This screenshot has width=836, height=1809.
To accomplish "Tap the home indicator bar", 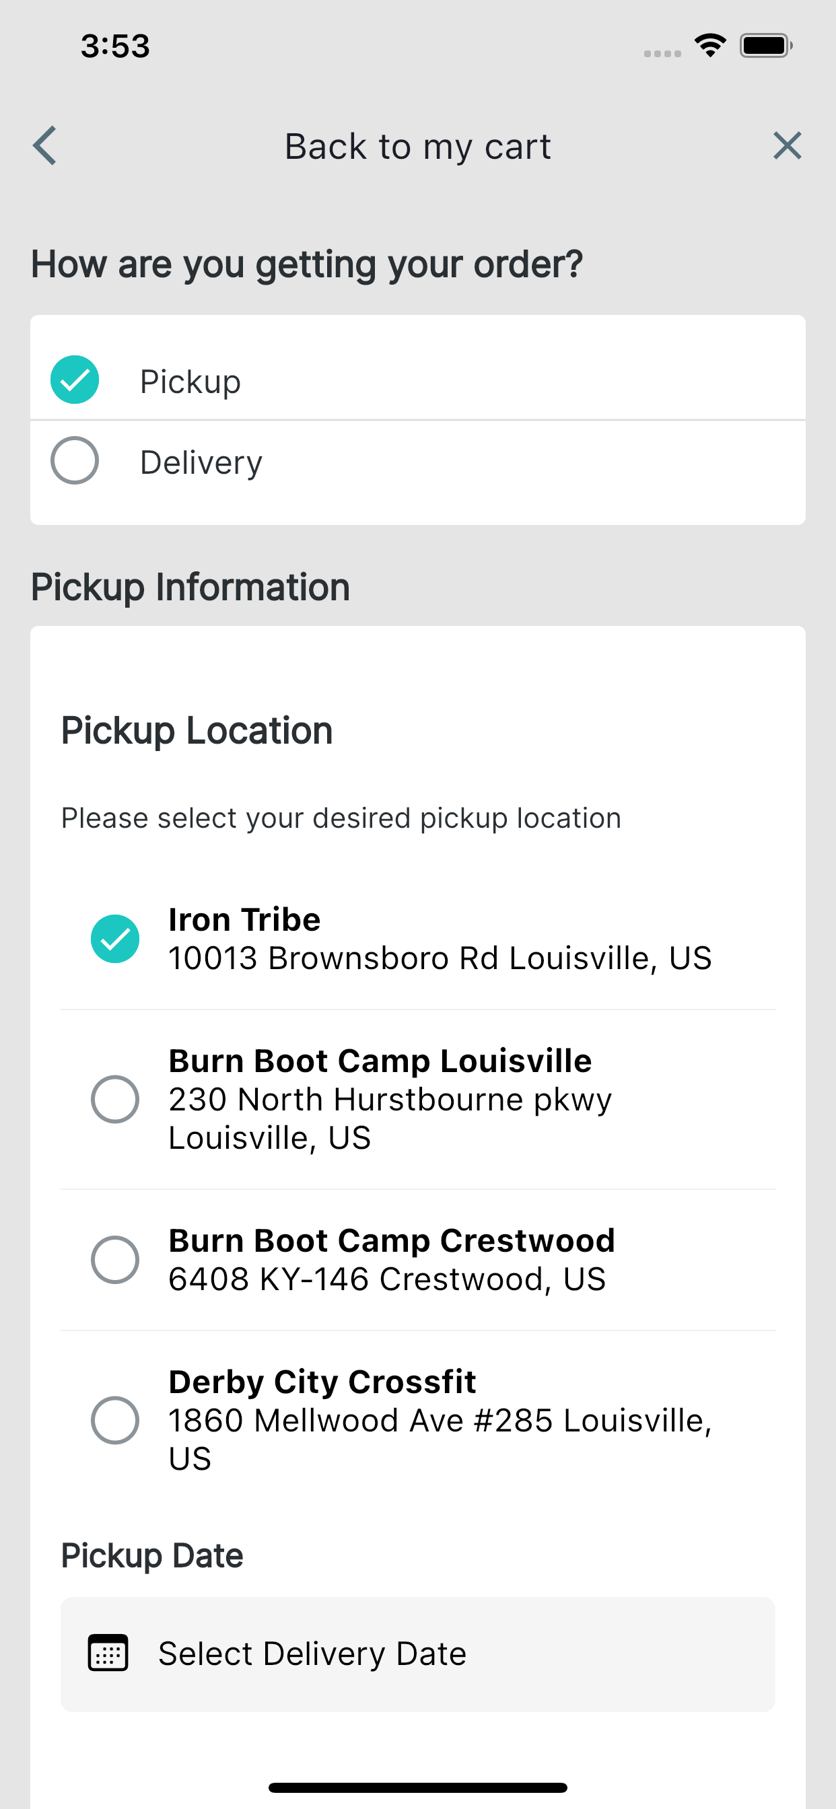I will tap(418, 1787).
